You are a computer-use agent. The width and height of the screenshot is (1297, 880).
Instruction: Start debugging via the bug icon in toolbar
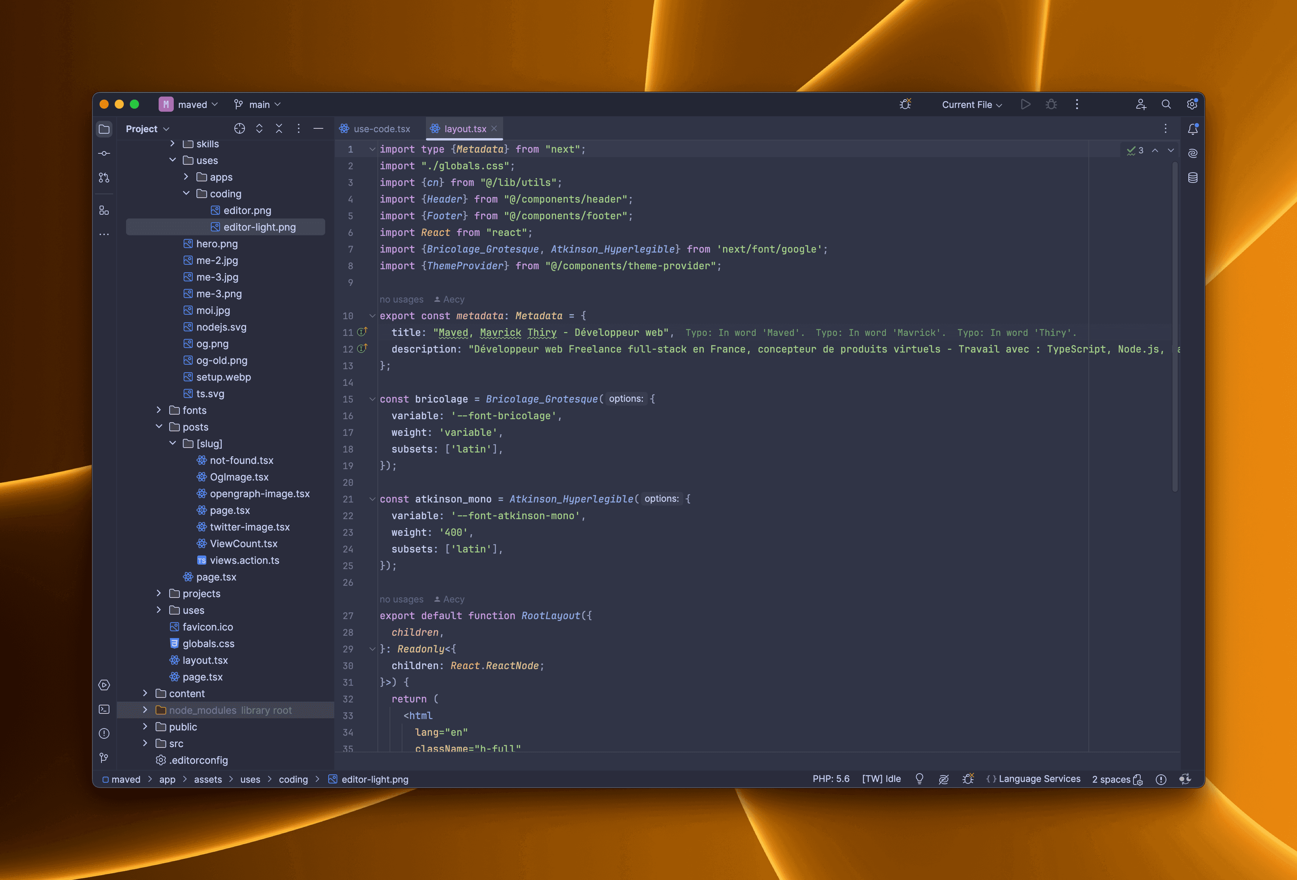[x=1051, y=105]
